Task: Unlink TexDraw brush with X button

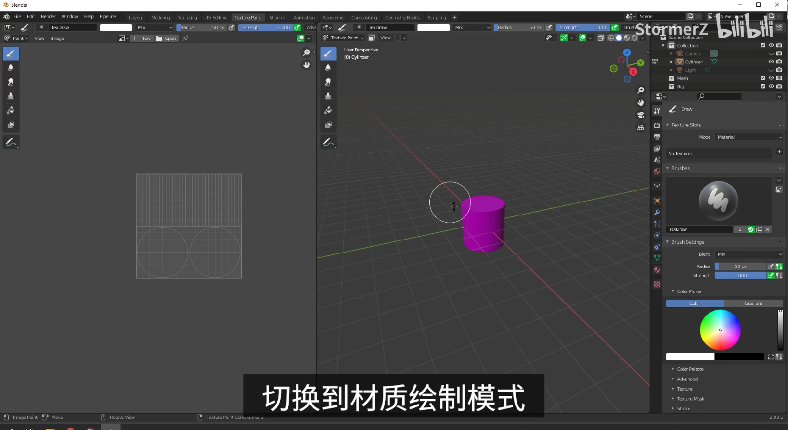Action: (x=768, y=229)
